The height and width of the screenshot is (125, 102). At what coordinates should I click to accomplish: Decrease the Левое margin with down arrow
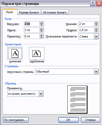tap(41, 31)
